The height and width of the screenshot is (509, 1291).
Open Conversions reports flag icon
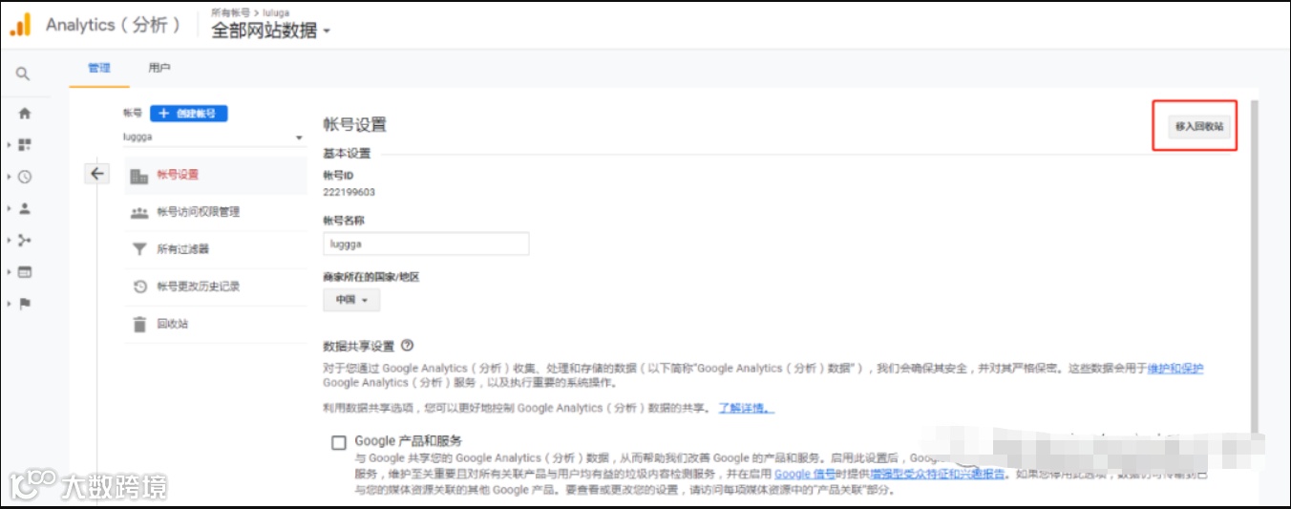pyautogui.click(x=25, y=304)
